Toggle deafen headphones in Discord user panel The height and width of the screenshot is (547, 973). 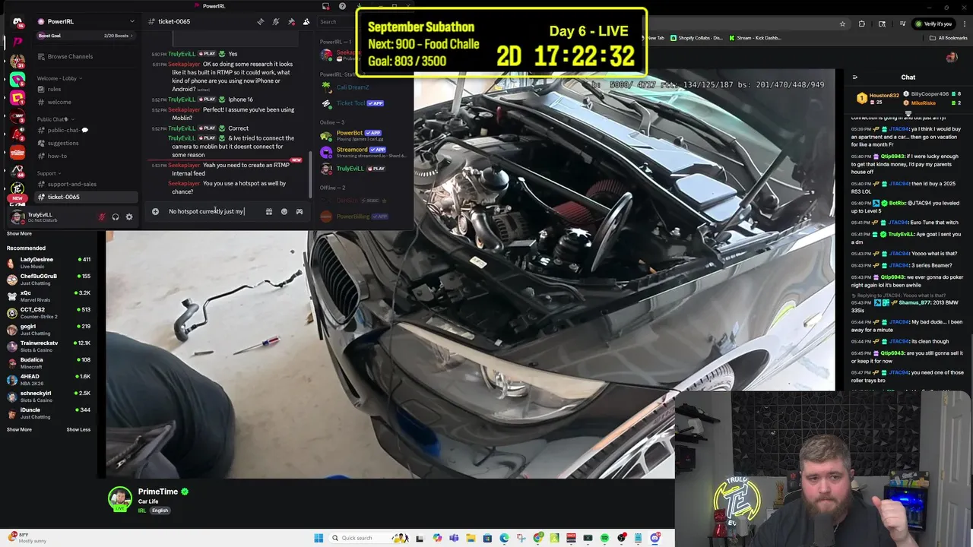click(x=116, y=217)
